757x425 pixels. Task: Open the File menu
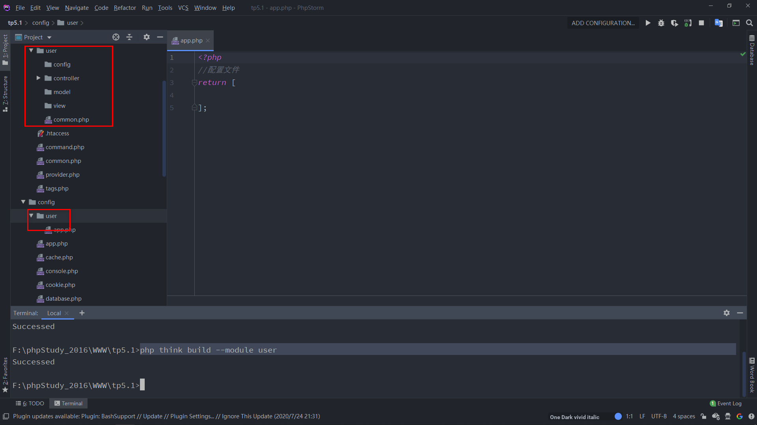pos(20,7)
